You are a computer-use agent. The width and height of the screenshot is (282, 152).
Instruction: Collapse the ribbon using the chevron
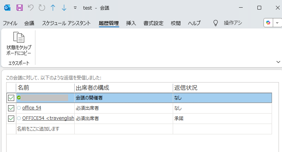pos(278,62)
